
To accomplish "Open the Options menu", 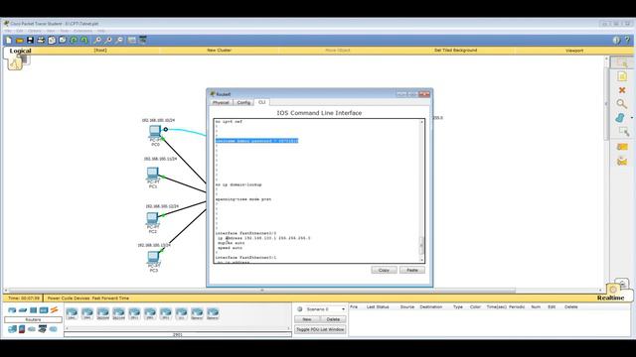I will click(34, 31).
